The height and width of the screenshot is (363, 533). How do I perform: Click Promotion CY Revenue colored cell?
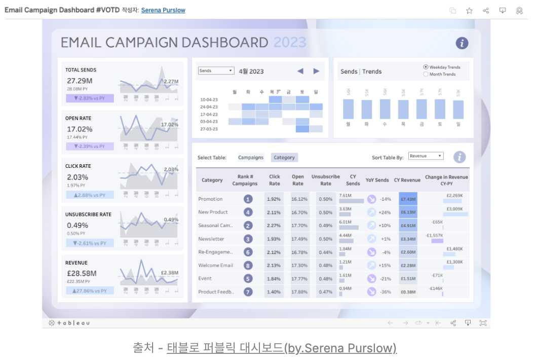[408, 199]
